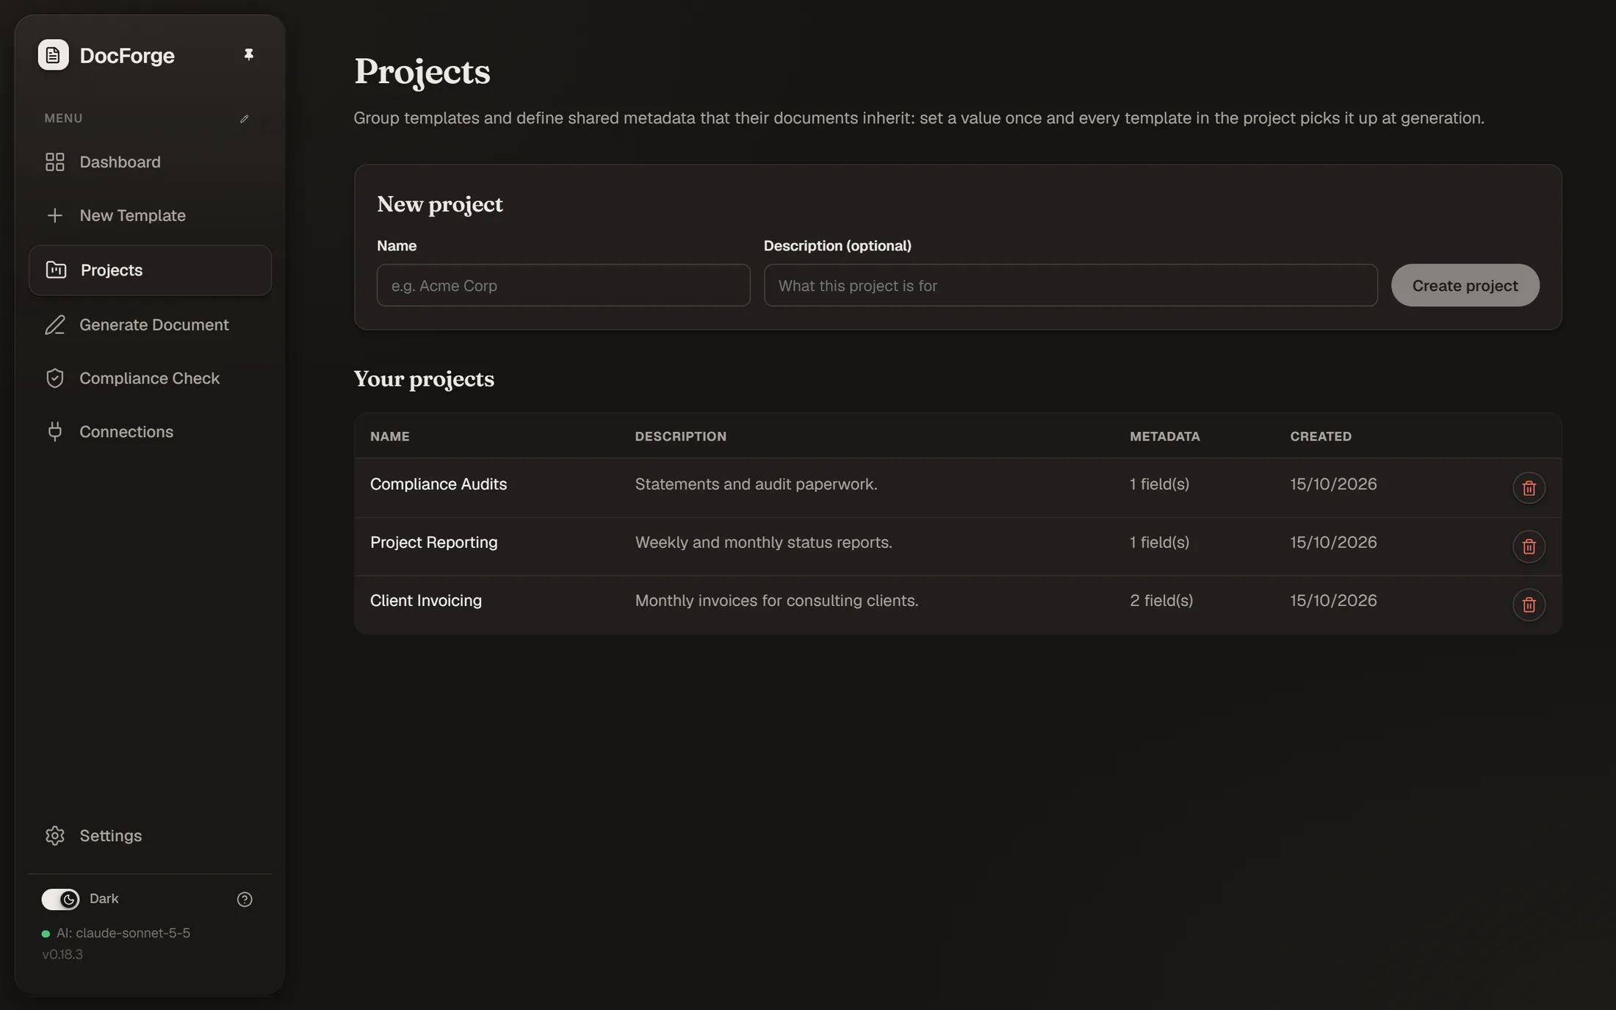Open help via the question mark icon
1616x1010 pixels.
[245, 900]
